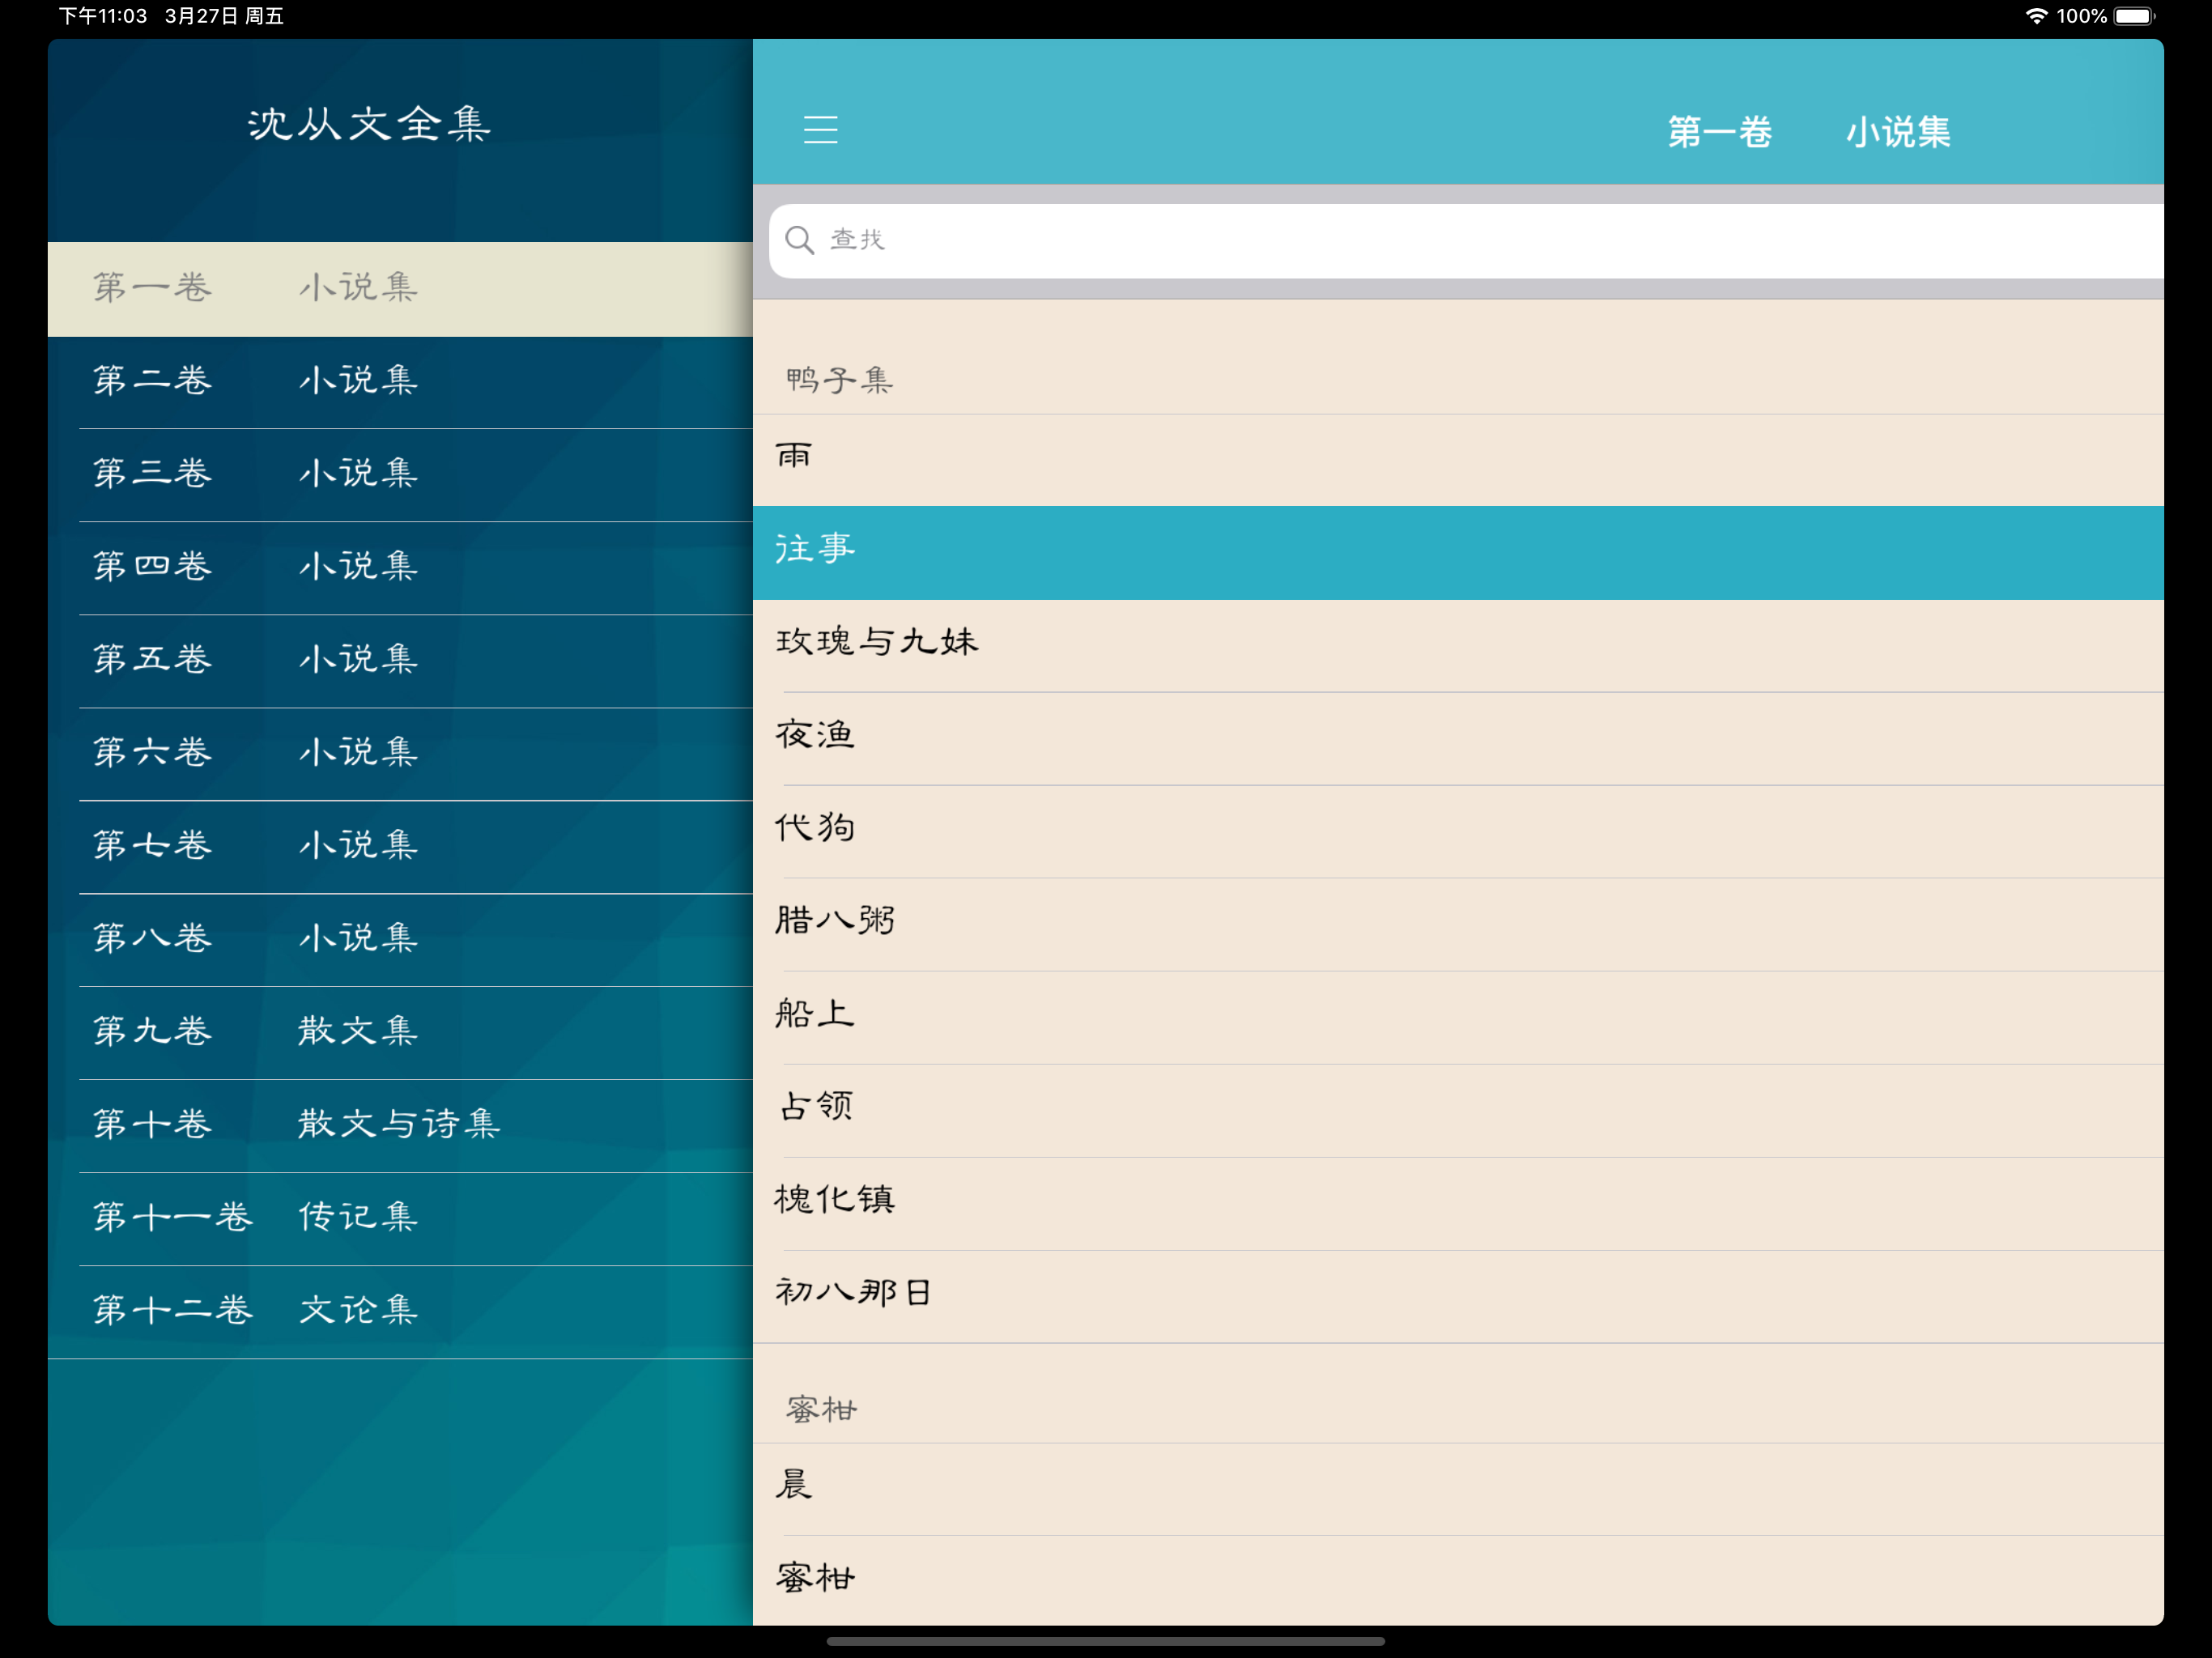Open the story 初八那日
This screenshot has width=2212, height=1658.
[x=1458, y=1297]
